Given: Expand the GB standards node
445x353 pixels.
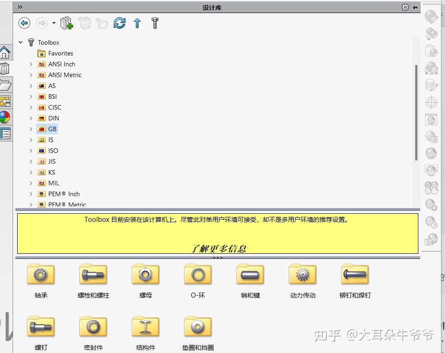Looking at the screenshot, I should (30, 129).
